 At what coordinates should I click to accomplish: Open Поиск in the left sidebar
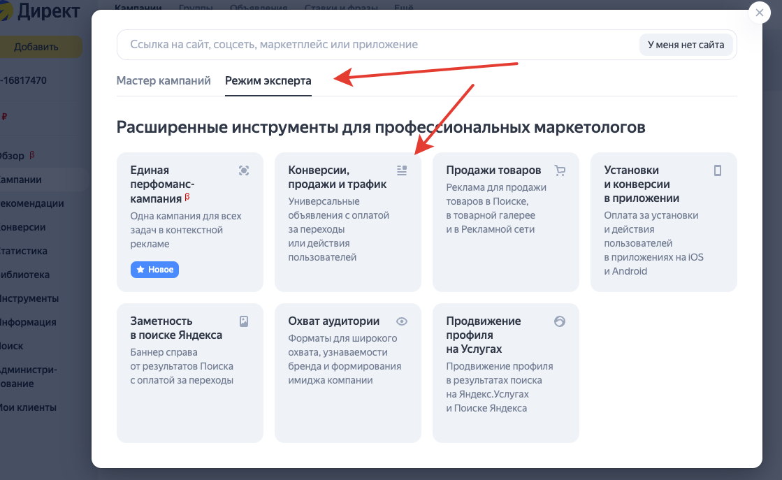pos(11,346)
